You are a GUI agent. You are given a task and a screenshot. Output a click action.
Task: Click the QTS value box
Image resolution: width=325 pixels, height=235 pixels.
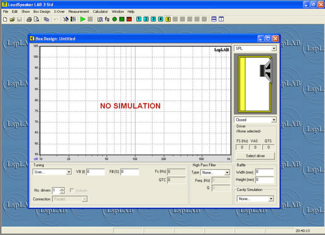pos(268,147)
